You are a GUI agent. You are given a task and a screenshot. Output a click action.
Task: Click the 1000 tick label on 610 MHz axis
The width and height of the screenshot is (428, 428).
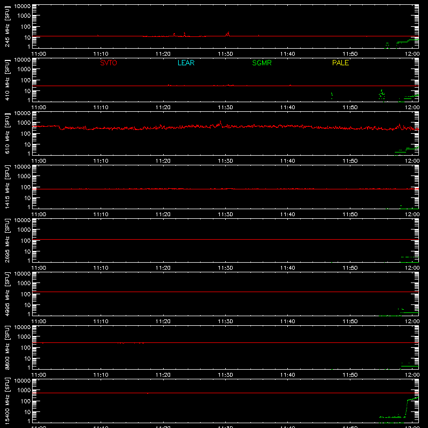[x=24, y=123]
